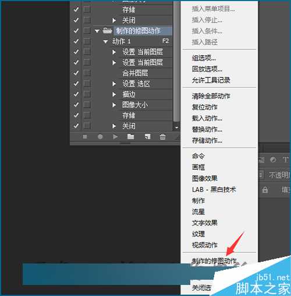291x296 pixels.
Task: Start recording with the round Record icon
Action: tap(100, 137)
